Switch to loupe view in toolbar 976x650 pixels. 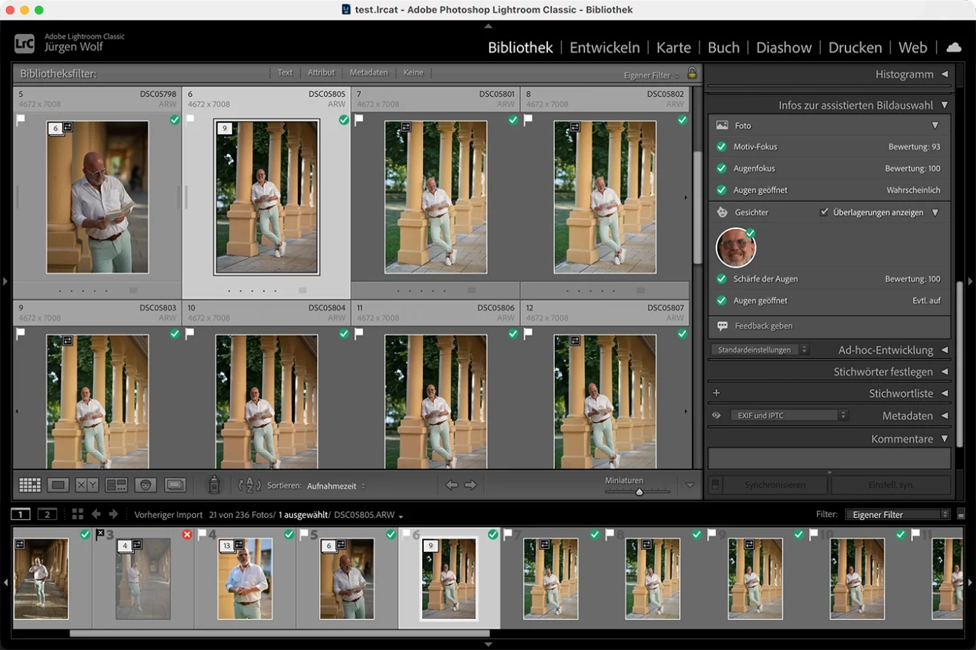(58, 485)
